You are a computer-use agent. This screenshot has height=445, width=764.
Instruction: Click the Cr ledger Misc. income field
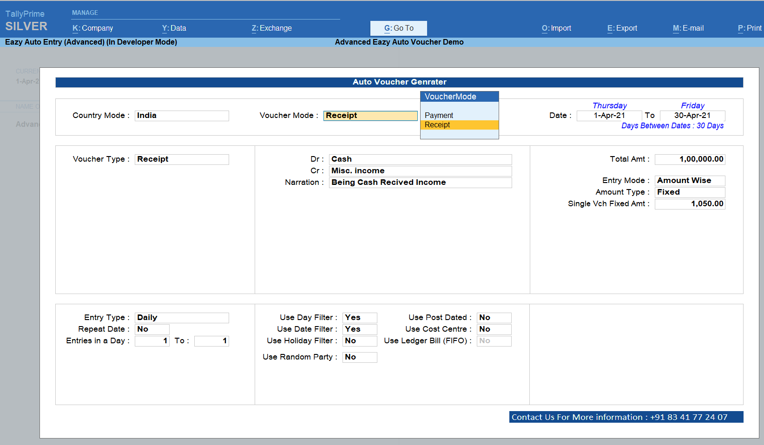tap(421, 171)
